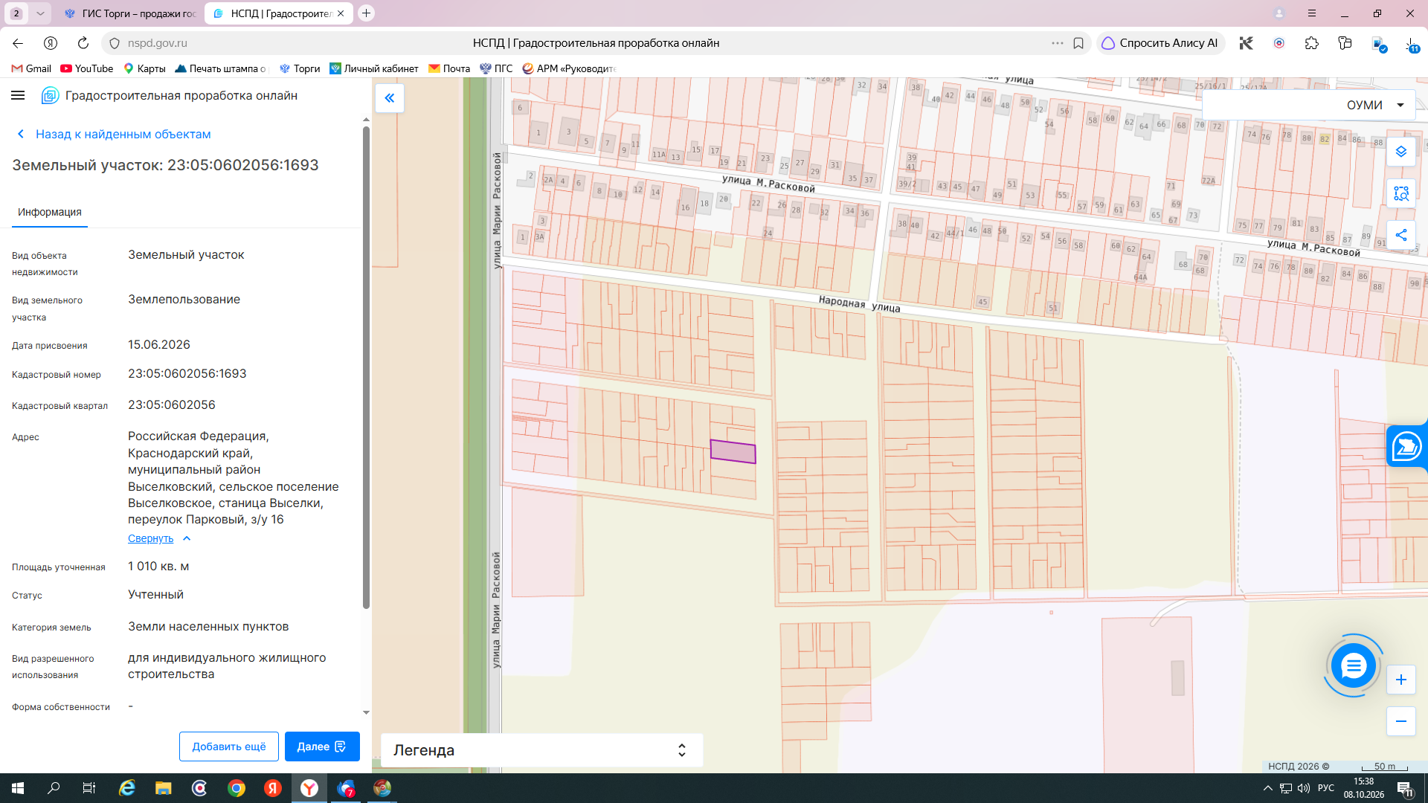Screen dimensions: 1428x803
Task: Go back in the browser
Action: (18, 43)
